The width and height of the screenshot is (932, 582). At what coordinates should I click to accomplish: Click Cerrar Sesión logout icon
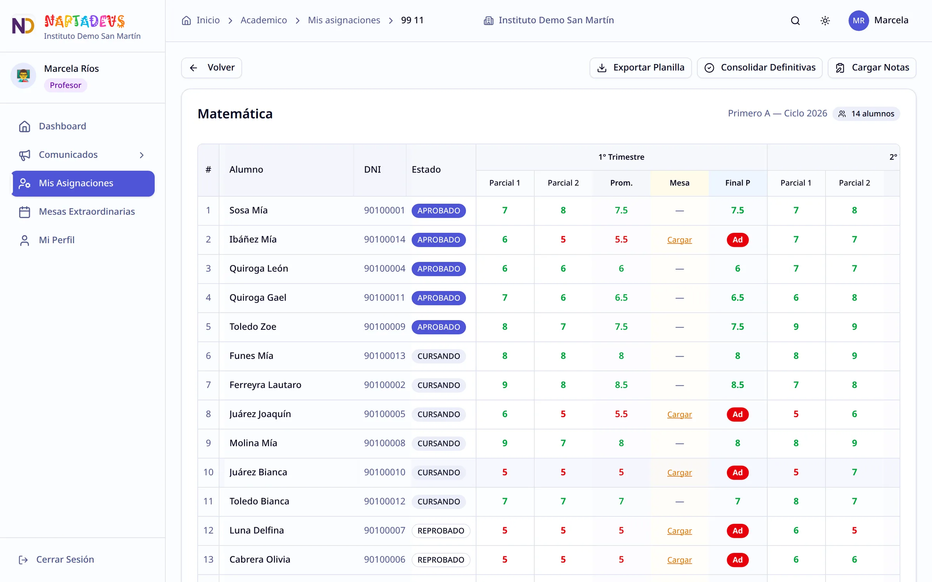(x=23, y=559)
